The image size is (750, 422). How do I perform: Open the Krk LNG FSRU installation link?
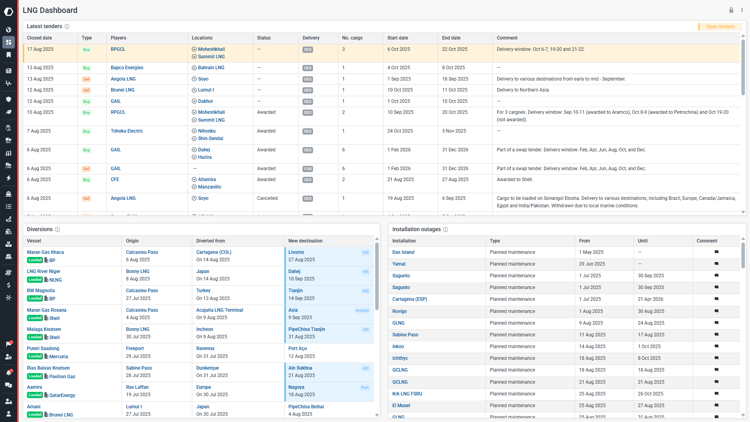[407, 394]
